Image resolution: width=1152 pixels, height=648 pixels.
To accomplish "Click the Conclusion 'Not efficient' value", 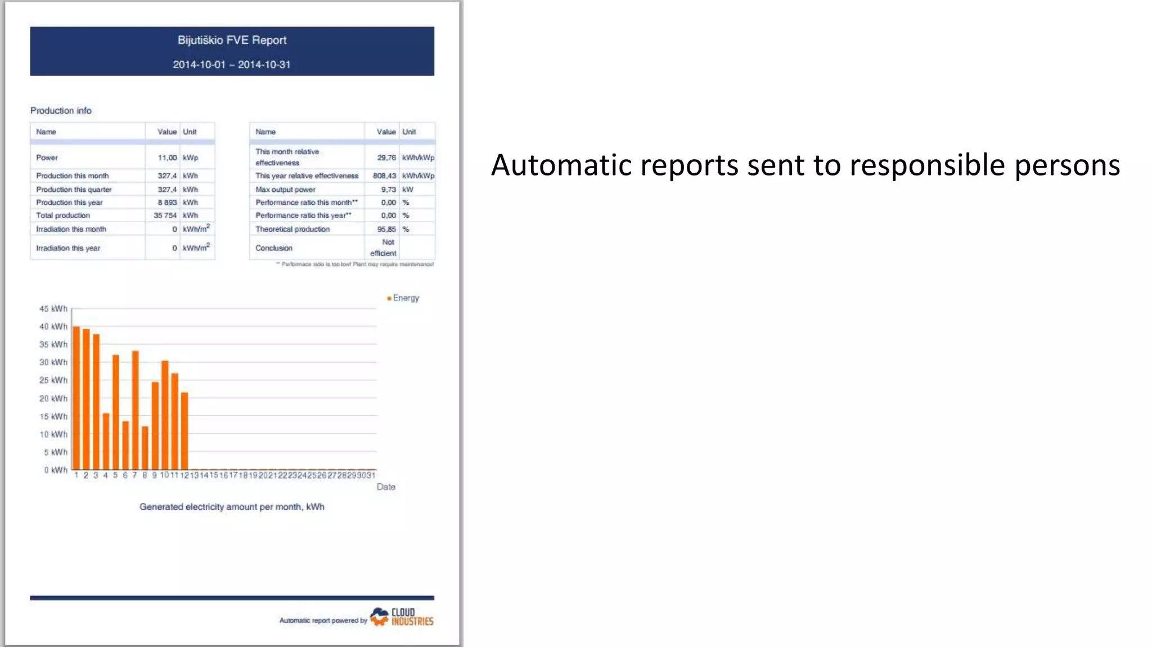I will coord(384,248).
